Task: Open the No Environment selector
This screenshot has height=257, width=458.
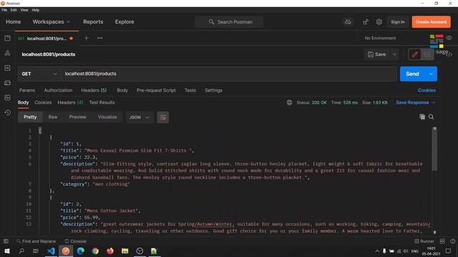Action: click(x=380, y=38)
